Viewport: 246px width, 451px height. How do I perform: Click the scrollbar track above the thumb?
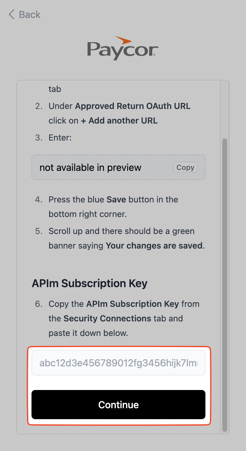[224, 109]
